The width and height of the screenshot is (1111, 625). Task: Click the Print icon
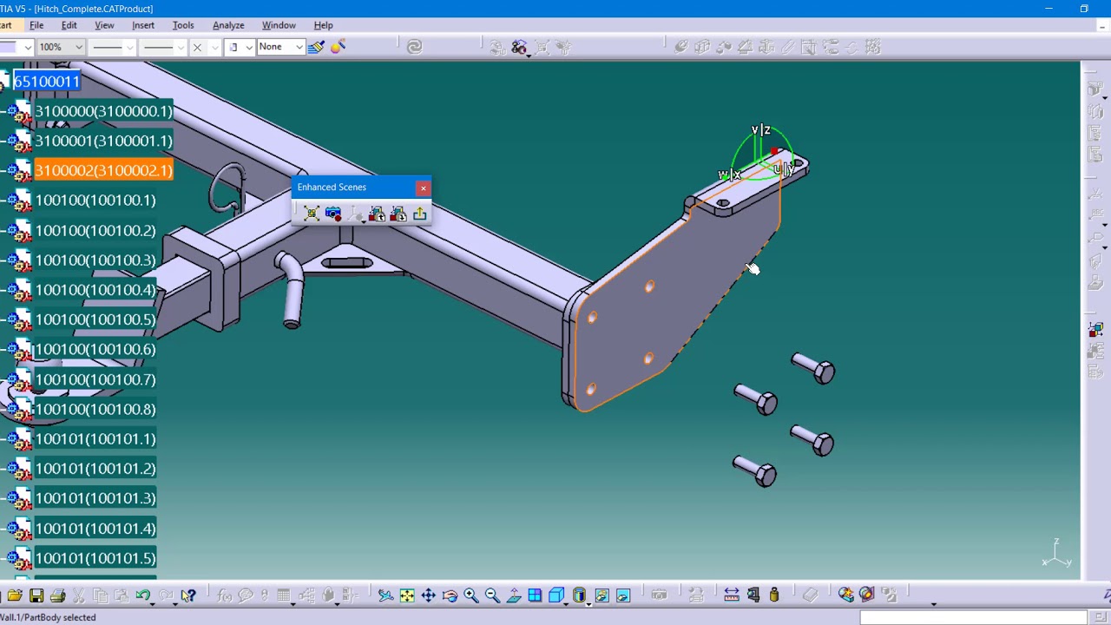tap(57, 595)
